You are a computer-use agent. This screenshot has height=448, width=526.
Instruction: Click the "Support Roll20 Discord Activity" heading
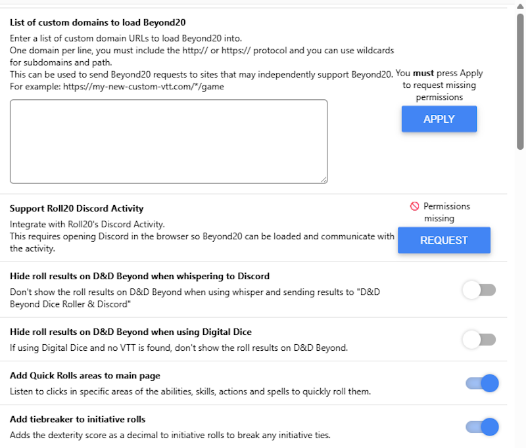76,208
